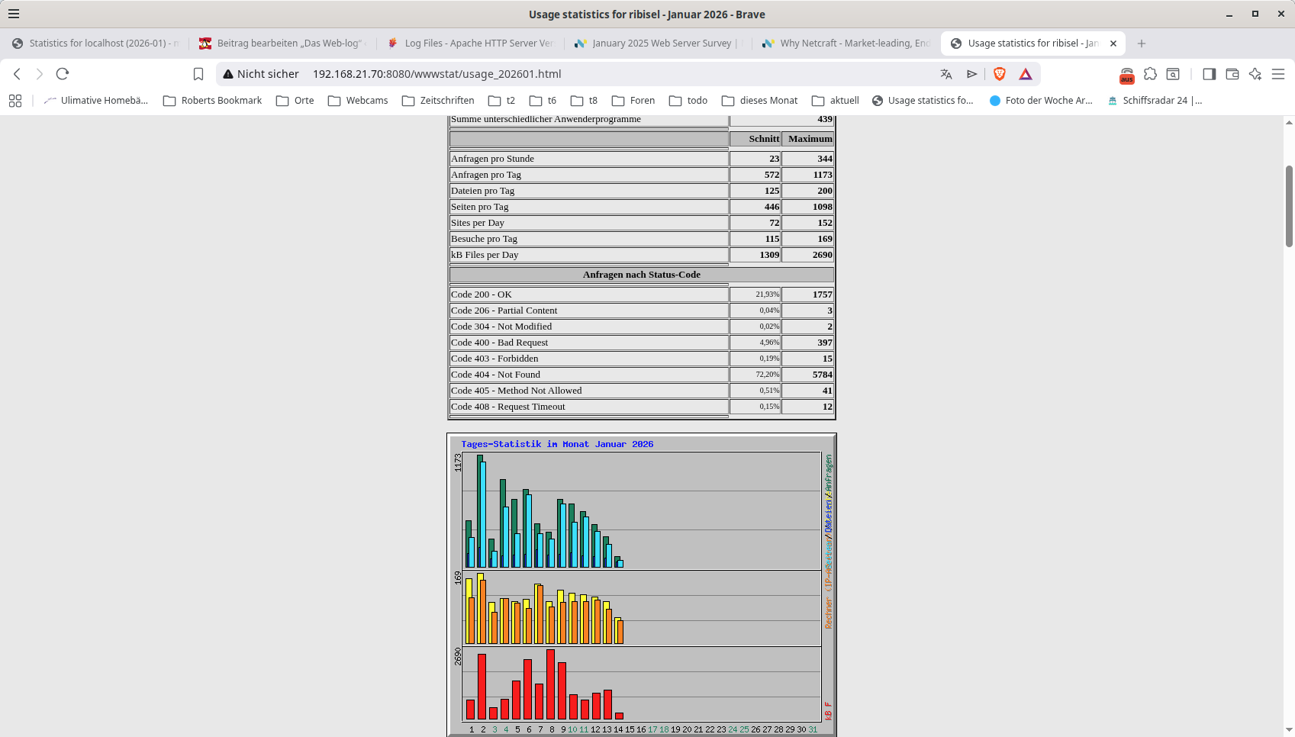Open Foto der Woche bookmark

click(1041, 101)
